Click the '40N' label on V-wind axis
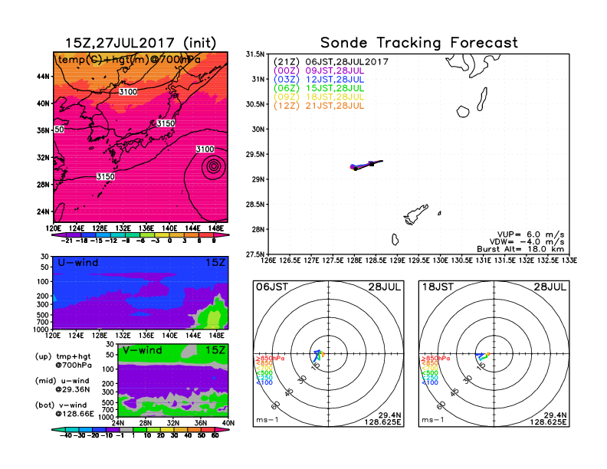Screen dimensions: 607x469 (229, 423)
